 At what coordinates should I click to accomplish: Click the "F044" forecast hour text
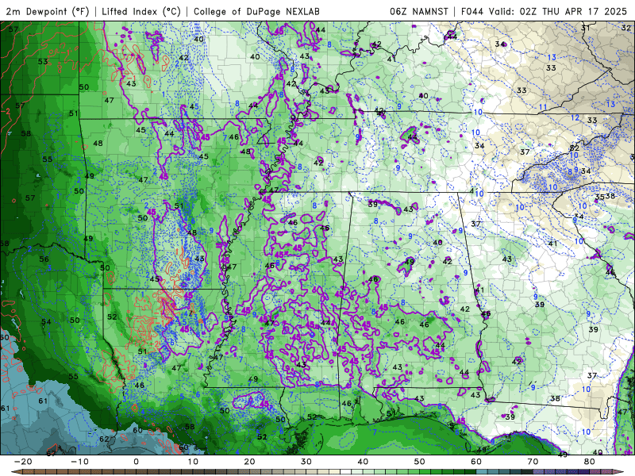[472, 11]
